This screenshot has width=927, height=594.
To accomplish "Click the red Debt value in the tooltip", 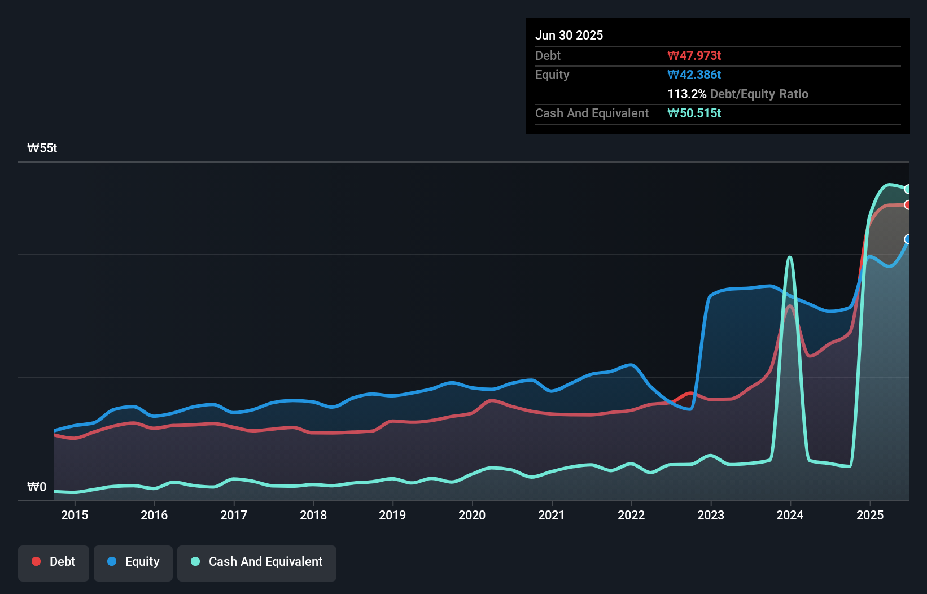I will point(694,55).
